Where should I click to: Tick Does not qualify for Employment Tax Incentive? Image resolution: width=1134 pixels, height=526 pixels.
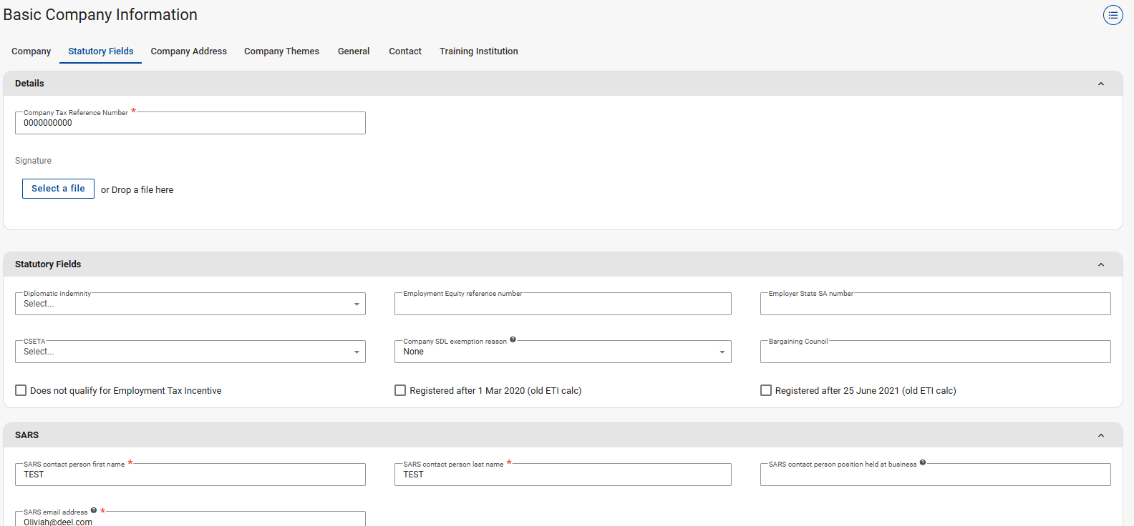tap(21, 390)
